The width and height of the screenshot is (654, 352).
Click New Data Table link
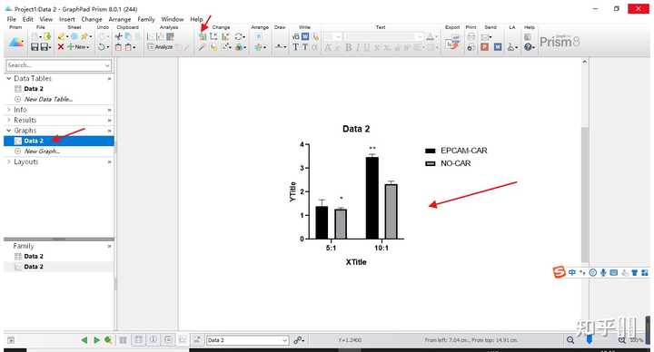(48, 99)
